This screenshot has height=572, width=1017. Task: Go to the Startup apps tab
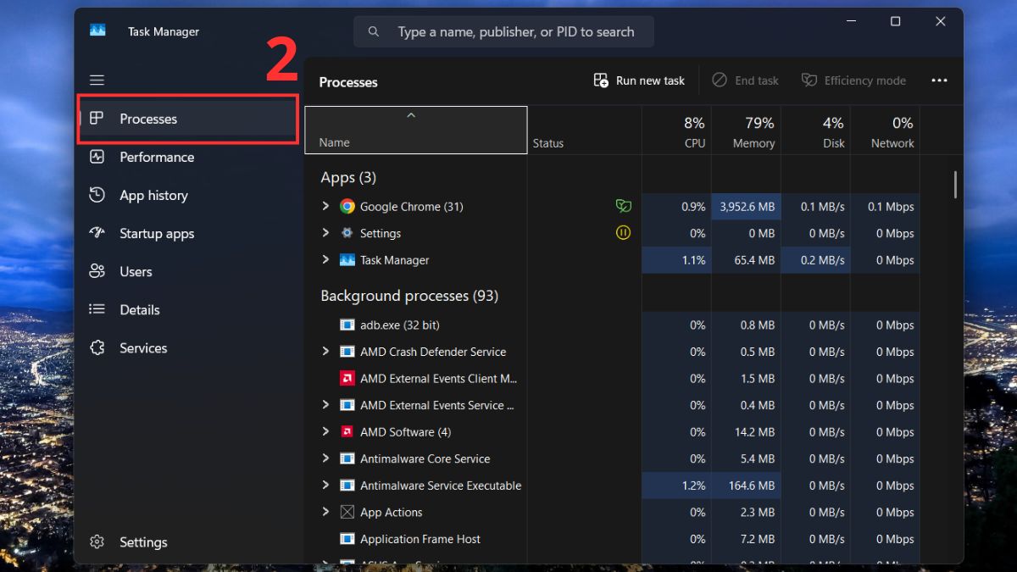pyautogui.click(x=187, y=233)
